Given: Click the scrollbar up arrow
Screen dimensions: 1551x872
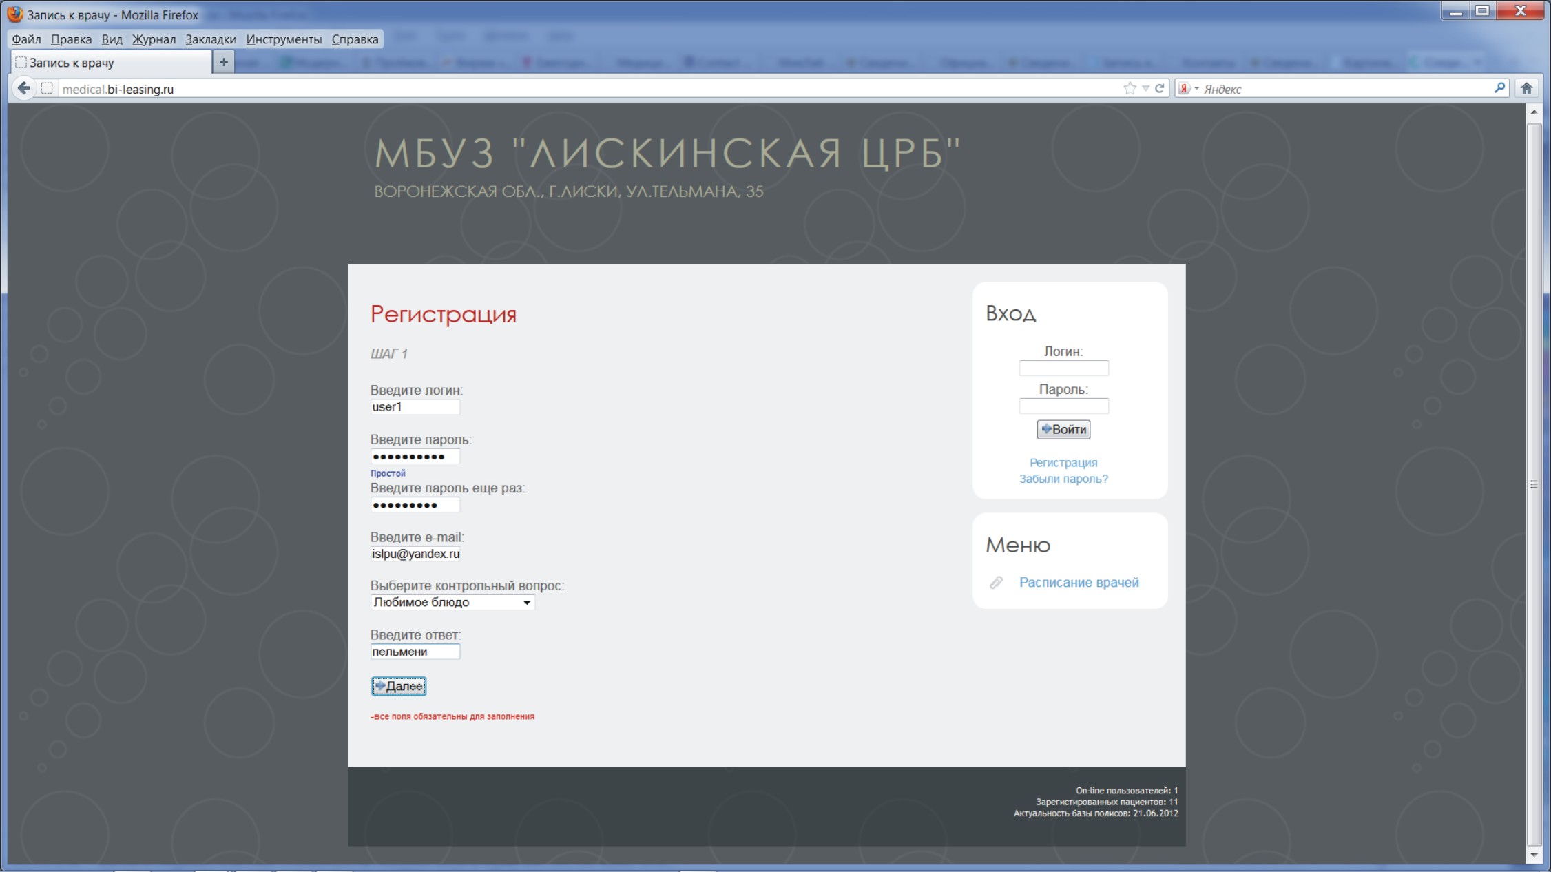Looking at the screenshot, I should (x=1534, y=112).
